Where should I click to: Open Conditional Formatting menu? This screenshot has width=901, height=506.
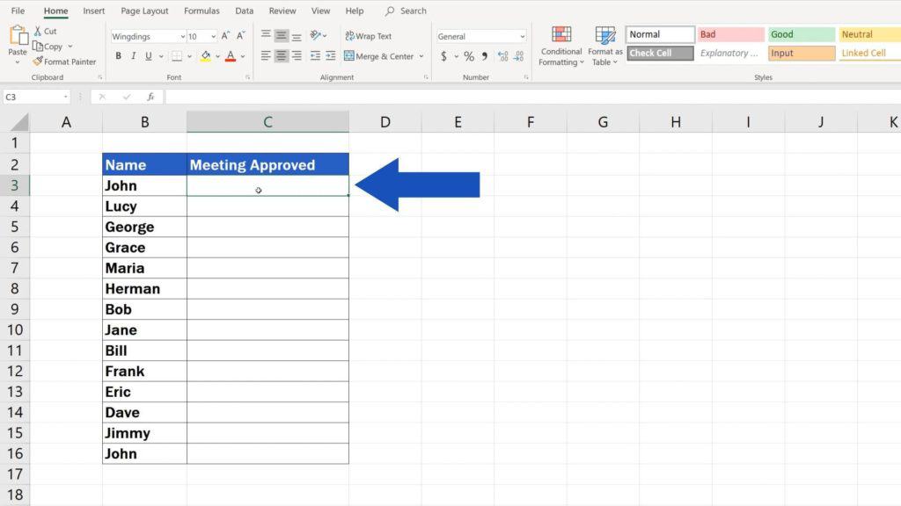pyautogui.click(x=560, y=46)
